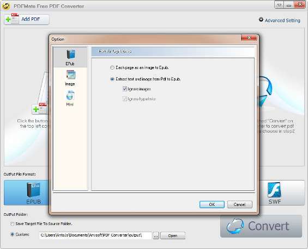
Task: Choose the EPUB output format icon
Action: 33,190
